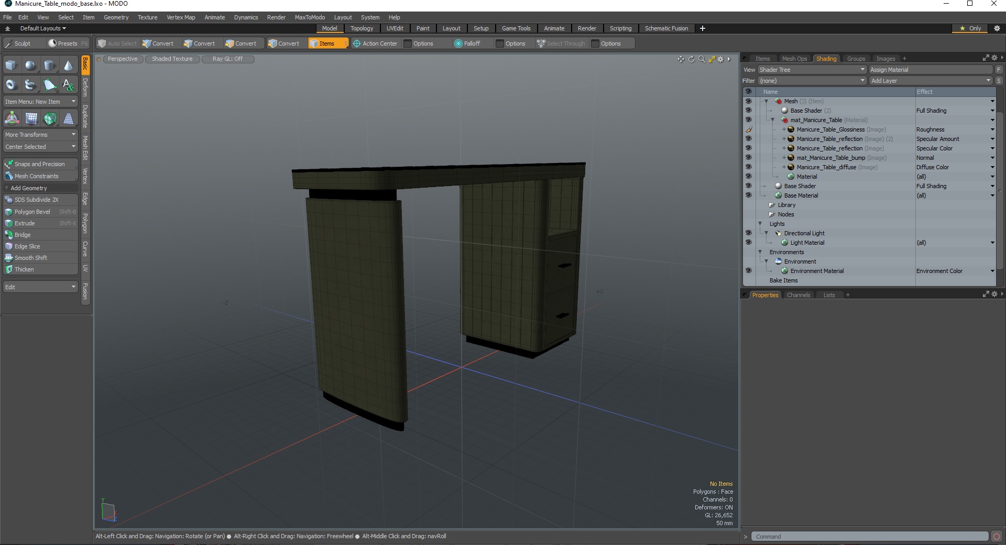Open layout preferences gear at top right
This screenshot has height=545, width=1006.
pyautogui.click(x=997, y=28)
